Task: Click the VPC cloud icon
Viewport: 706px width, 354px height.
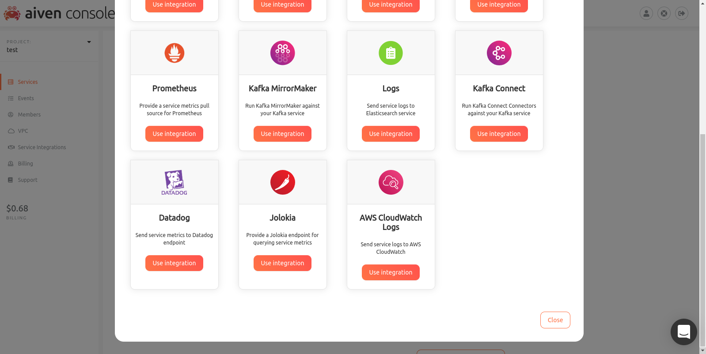Action: click(11, 131)
